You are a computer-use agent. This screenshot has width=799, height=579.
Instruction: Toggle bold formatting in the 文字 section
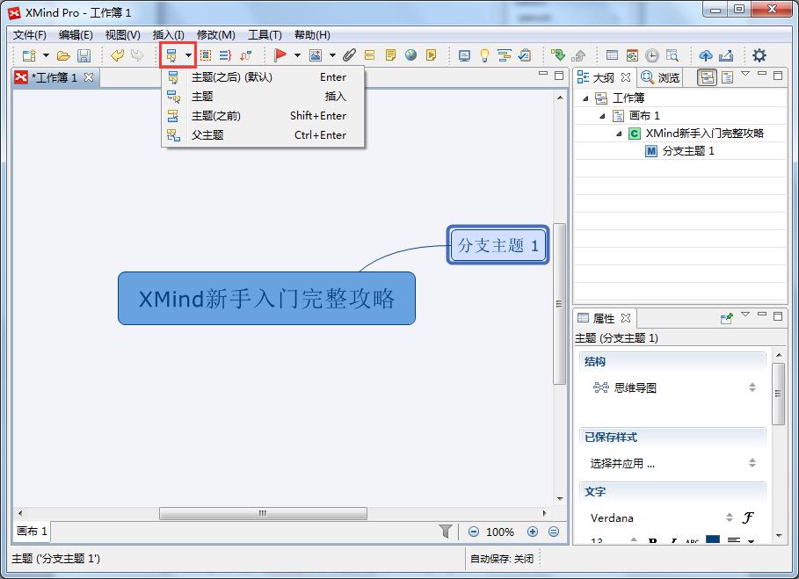click(654, 539)
